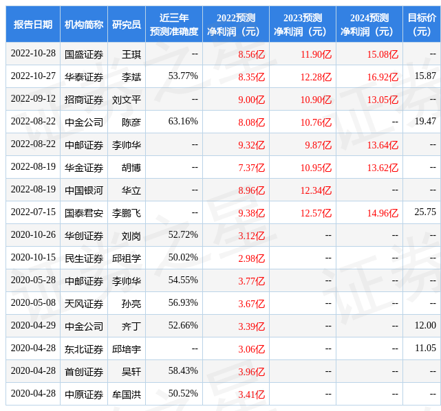The height and width of the screenshot is (411, 441).
Task: Click analyst name 齐丁
Action: 131,326
